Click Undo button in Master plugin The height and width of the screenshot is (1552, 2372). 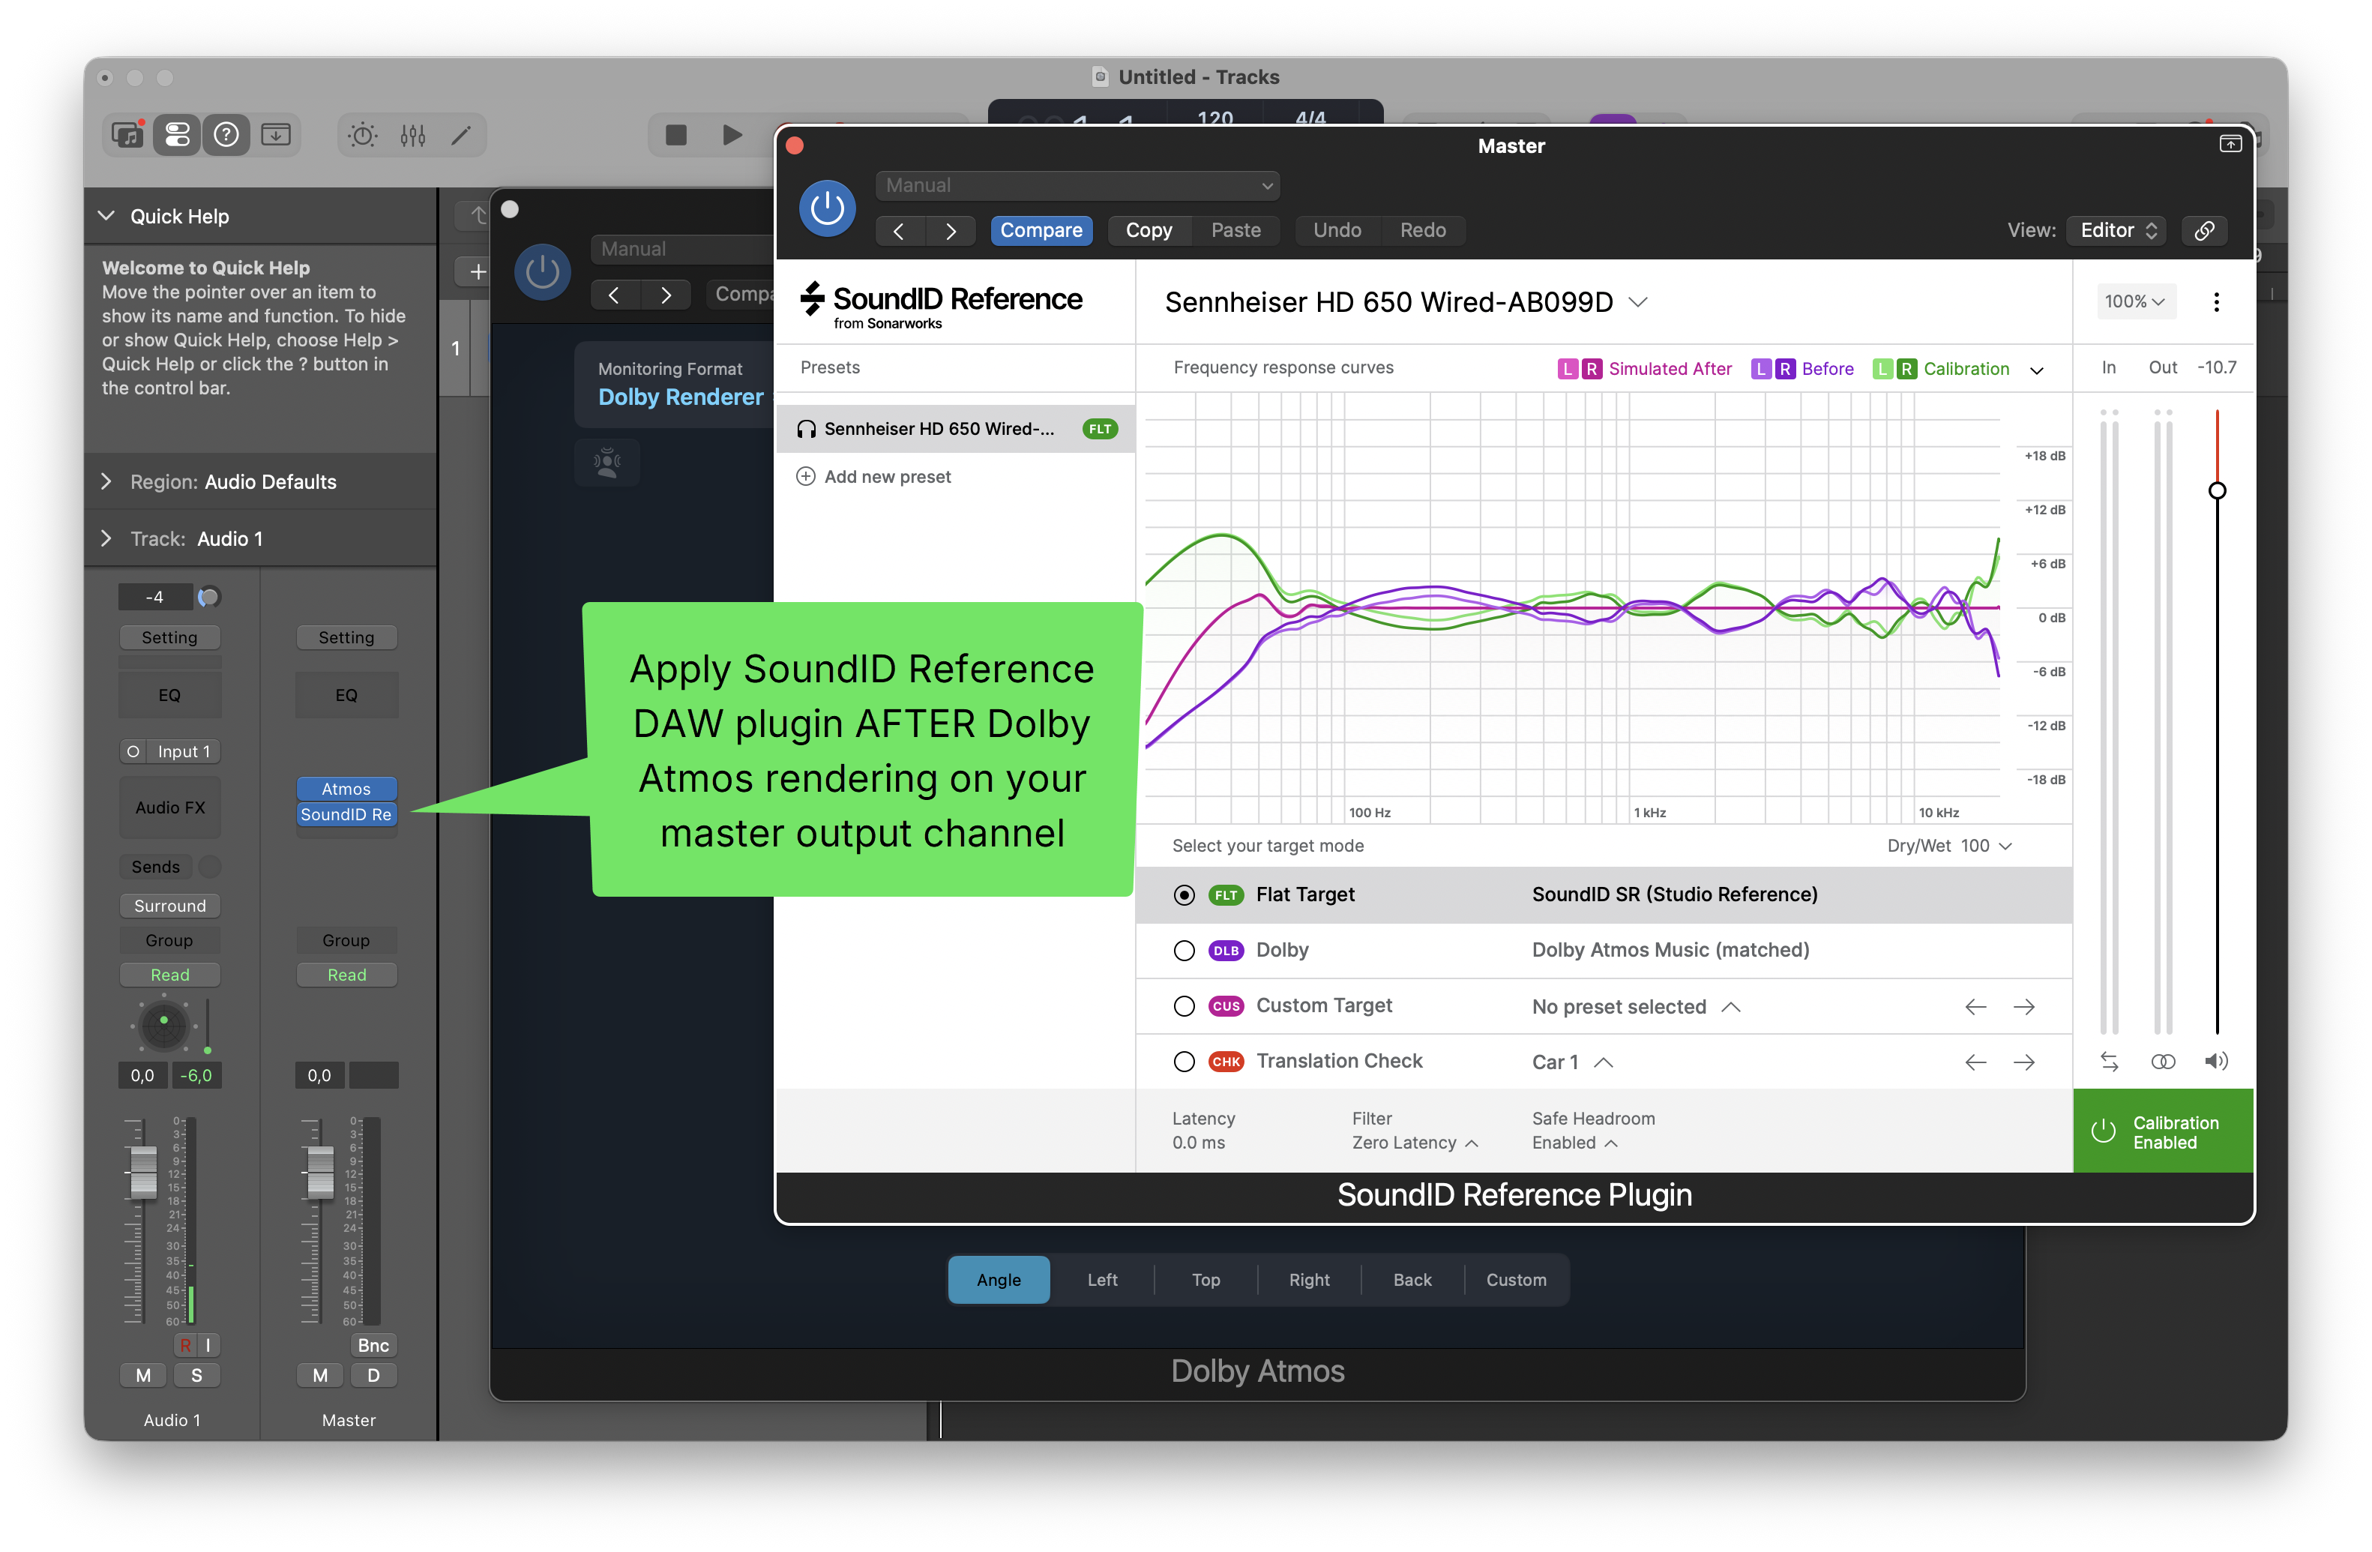(x=1337, y=230)
